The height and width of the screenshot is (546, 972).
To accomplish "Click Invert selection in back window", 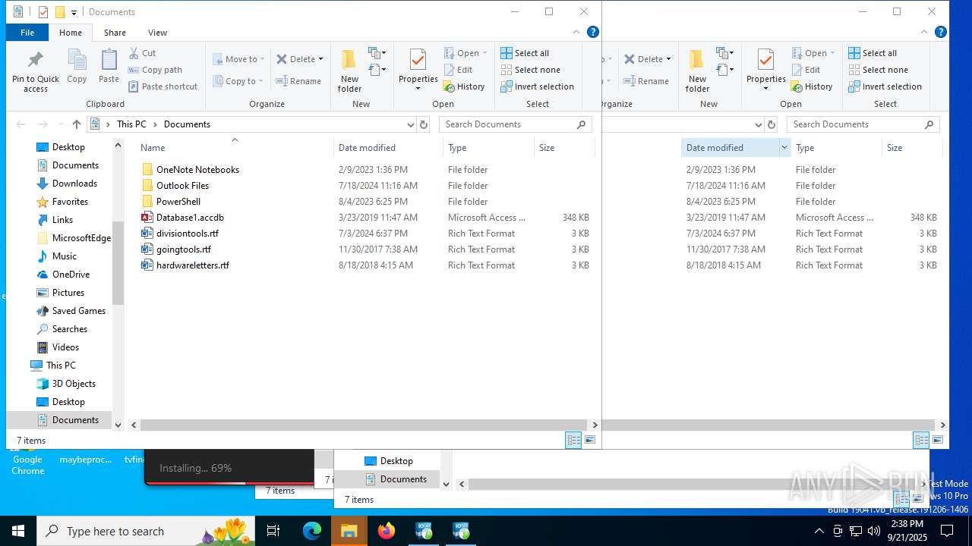I will (885, 86).
